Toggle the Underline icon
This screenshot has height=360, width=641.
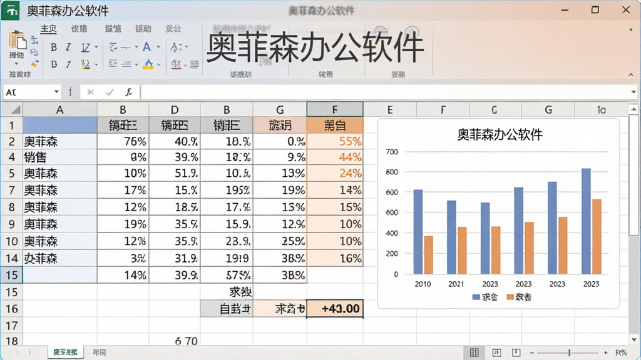85,47
